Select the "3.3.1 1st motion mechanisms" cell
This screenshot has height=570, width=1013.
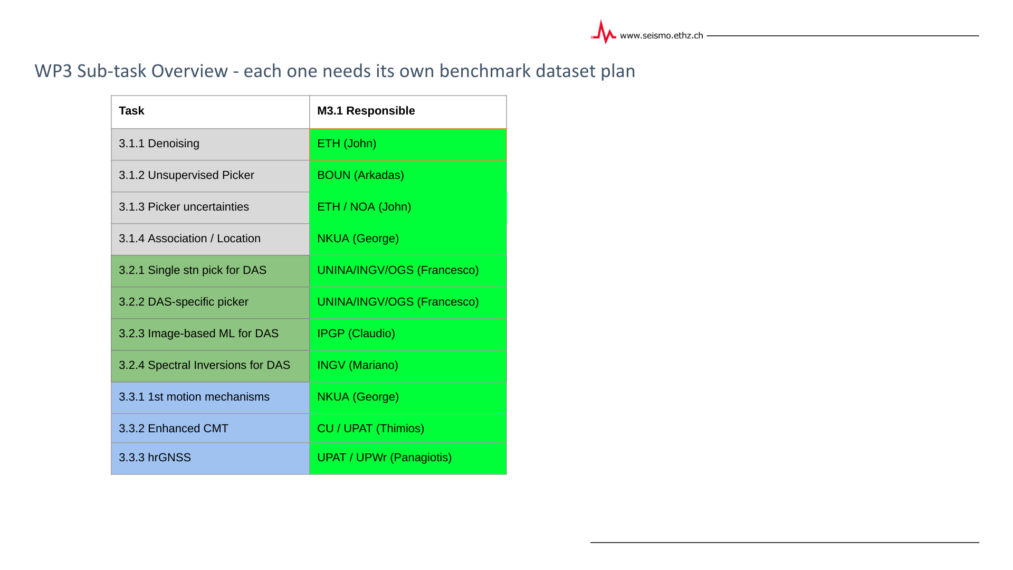point(211,397)
